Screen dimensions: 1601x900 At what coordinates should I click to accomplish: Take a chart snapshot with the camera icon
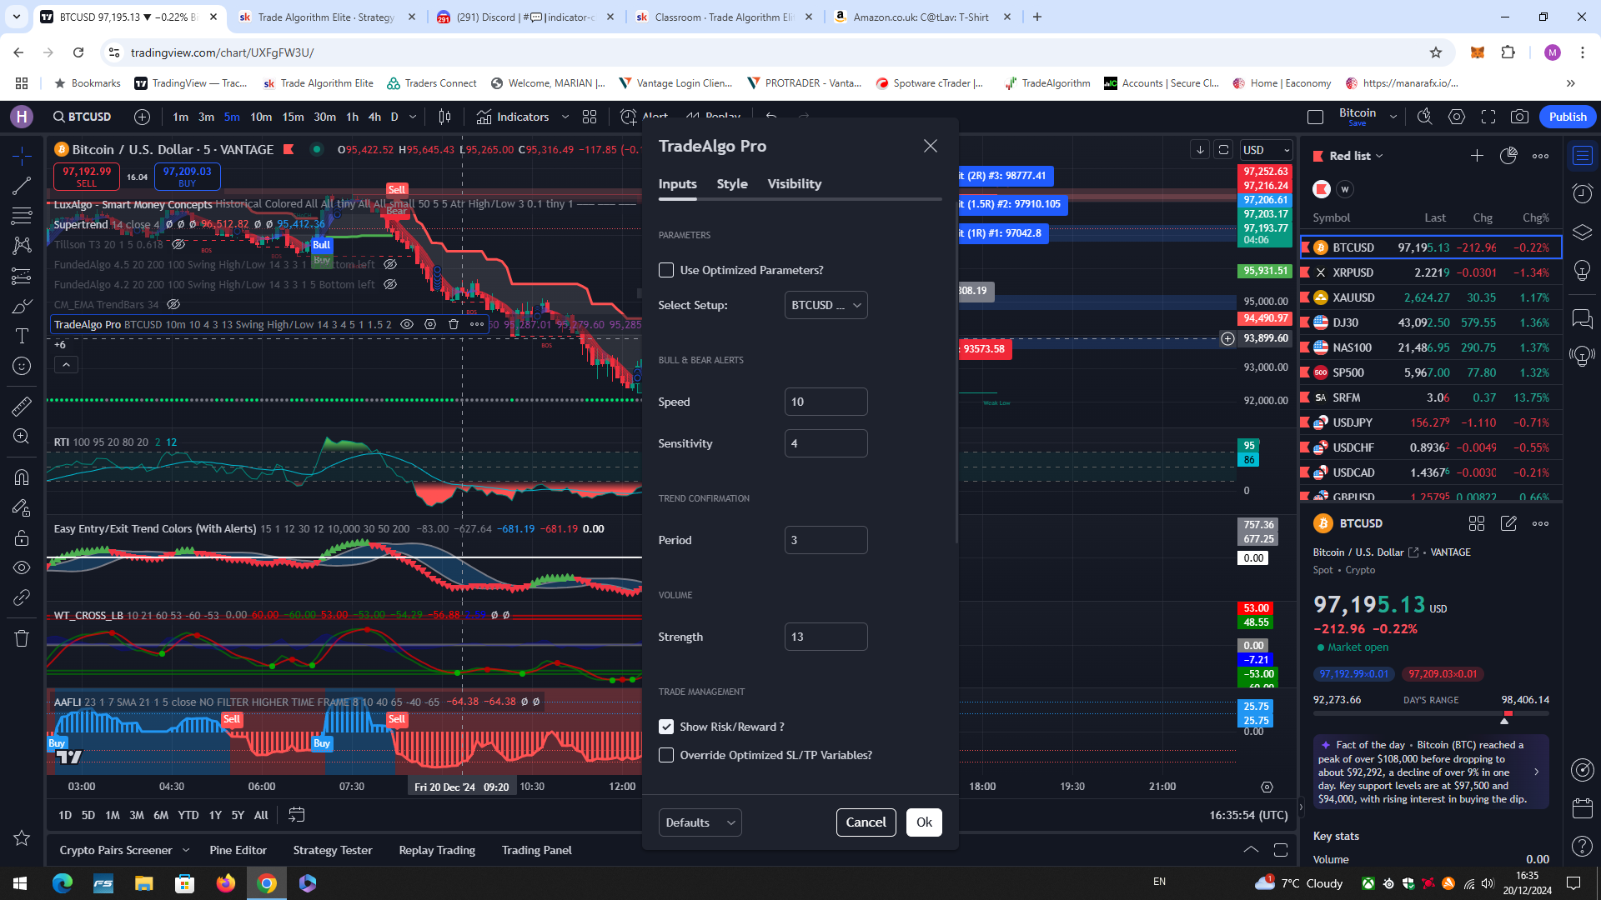pyautogui.click(x=1522, y=117)
